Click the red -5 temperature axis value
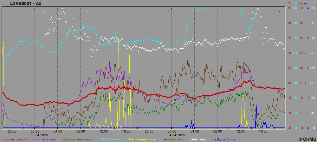Image resolution: width=317 pixels, height=142 pixels. (x=289, y=128)
